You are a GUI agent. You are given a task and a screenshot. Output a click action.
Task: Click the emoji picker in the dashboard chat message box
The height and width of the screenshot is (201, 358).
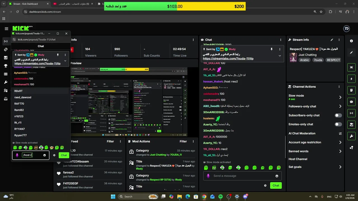pyautogui.click(x=277, y=176)
